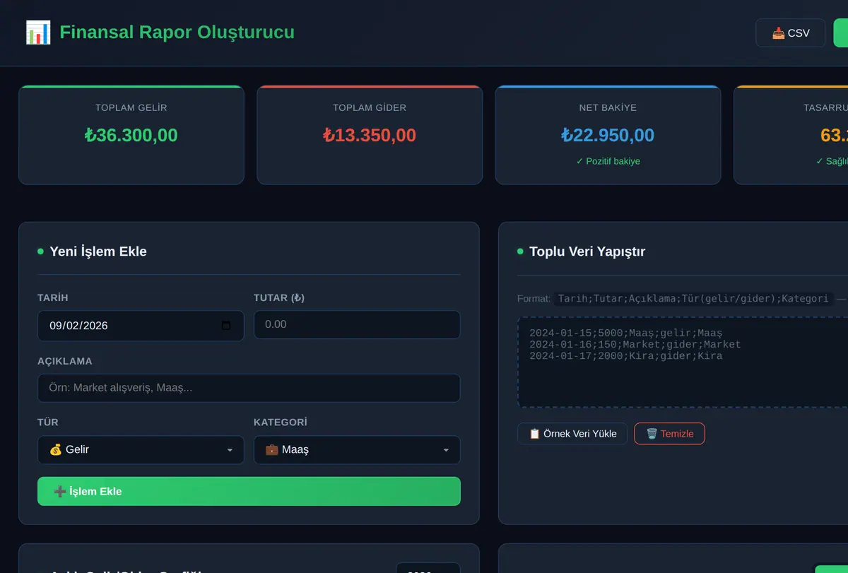Open the calendar picker icon in Tarih field

226,326
